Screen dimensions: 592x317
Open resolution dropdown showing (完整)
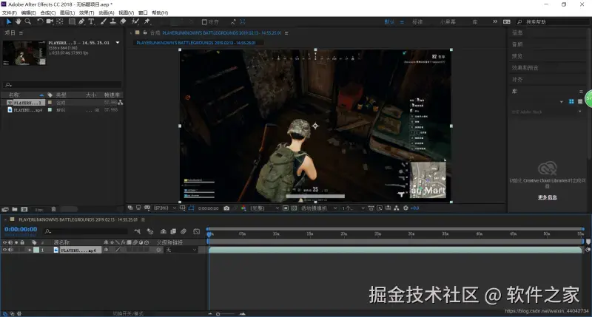[264, 208]
